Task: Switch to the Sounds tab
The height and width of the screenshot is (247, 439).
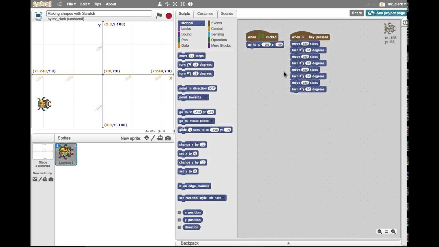Action: pos(227,14)
